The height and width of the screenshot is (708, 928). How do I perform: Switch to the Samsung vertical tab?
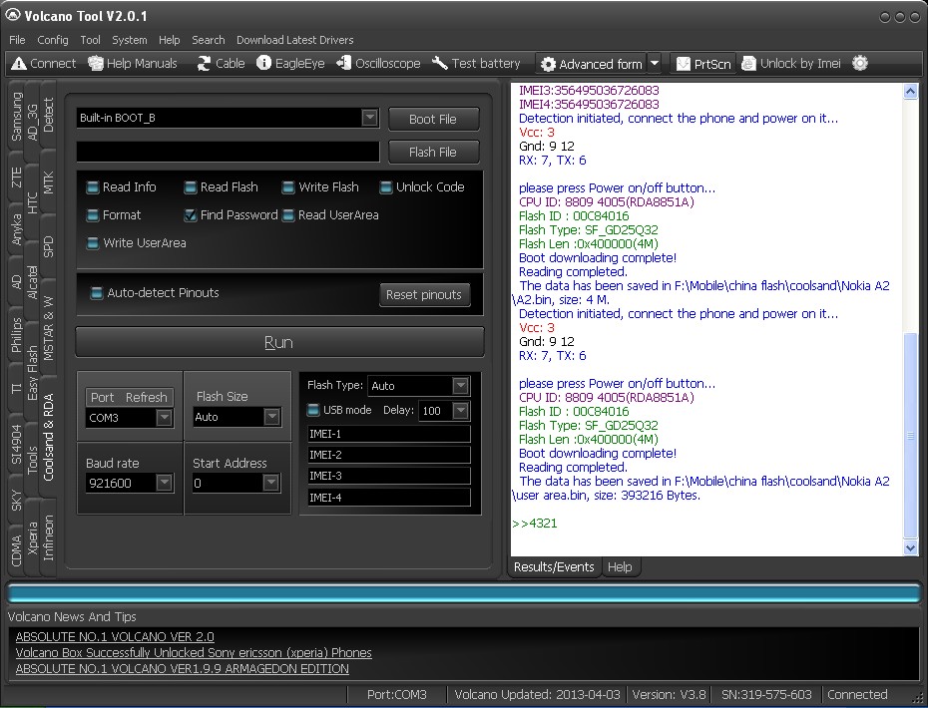[x=17, y=117]
